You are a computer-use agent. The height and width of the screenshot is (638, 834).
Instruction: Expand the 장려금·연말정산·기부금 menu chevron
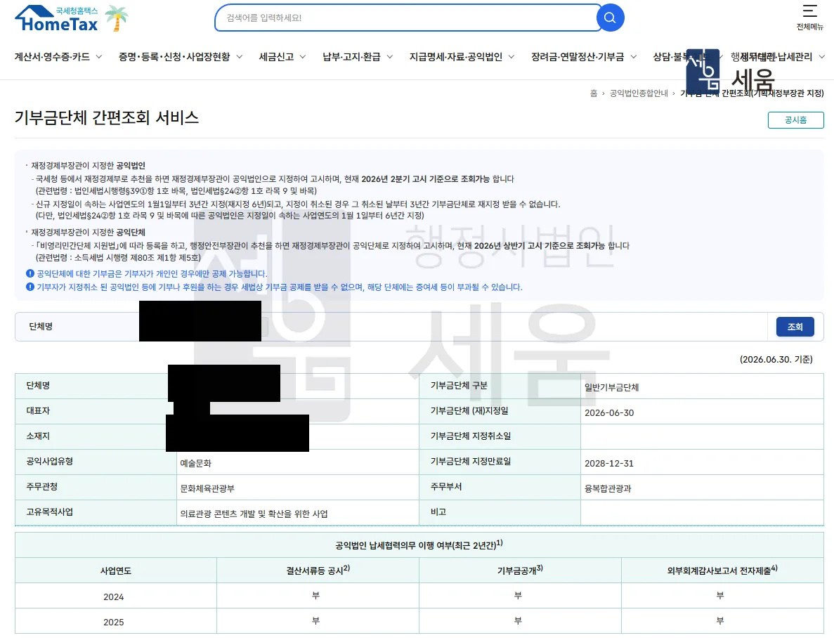pyautogui.click(x=634, y=57)
